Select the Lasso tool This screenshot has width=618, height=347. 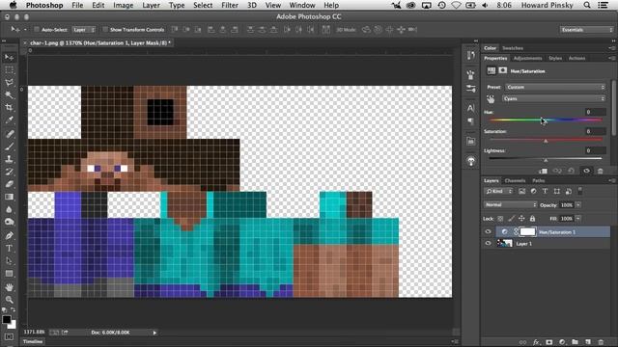click(x=9, y=83)
